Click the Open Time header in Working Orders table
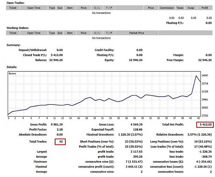The image size is (215, 177). pyautogui.click(x=34, y=33)
